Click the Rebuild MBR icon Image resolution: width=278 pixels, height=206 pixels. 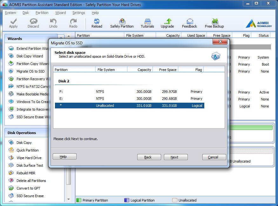coord(11,173)
